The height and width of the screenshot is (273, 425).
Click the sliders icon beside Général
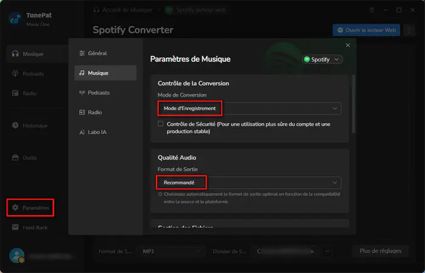(x=82, y=53)
